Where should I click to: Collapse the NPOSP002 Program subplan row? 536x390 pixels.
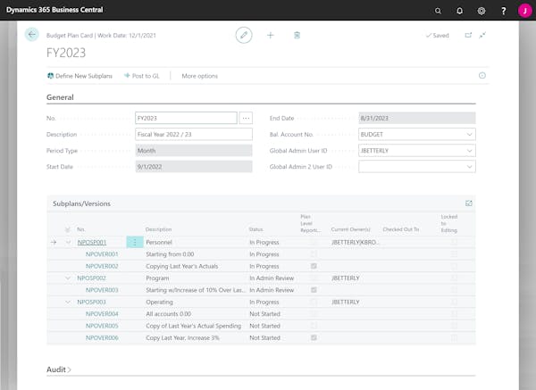68,278
